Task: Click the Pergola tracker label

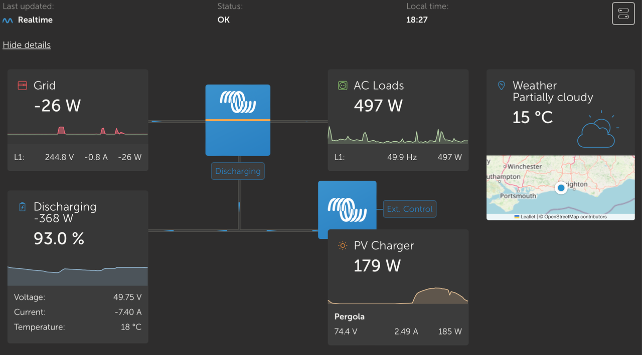Action: 350,317
